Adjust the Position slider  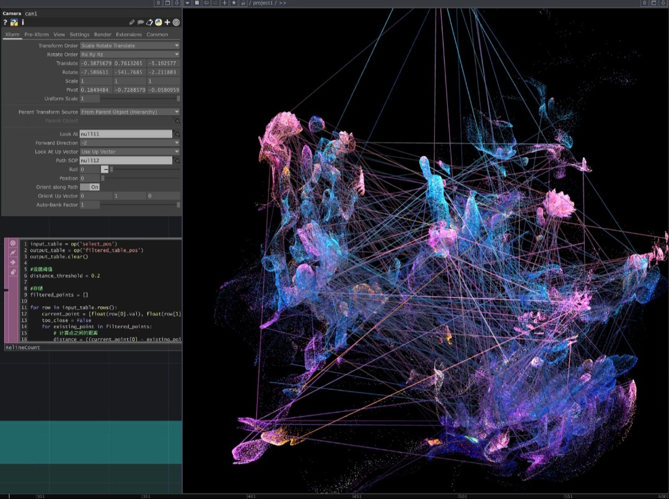coord(141,178)
